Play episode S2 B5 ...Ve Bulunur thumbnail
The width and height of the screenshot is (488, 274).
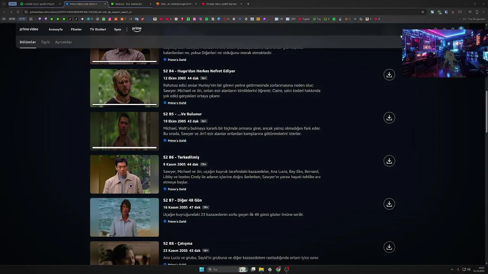point(124,131)
